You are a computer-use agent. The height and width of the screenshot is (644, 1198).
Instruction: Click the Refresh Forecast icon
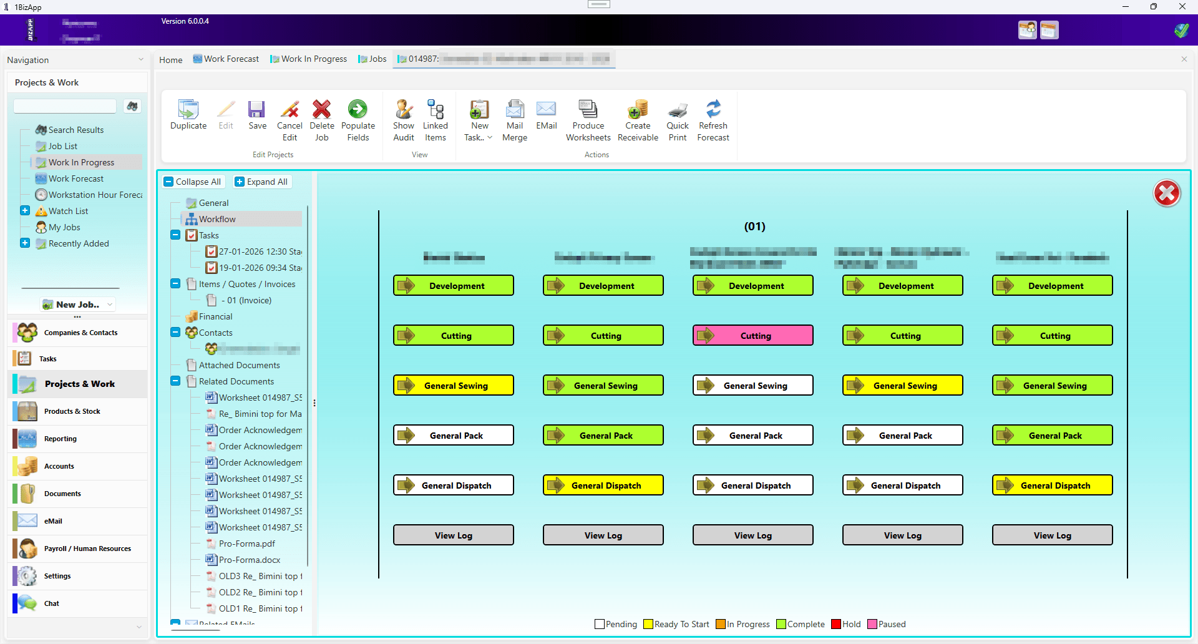pos(713,110)
